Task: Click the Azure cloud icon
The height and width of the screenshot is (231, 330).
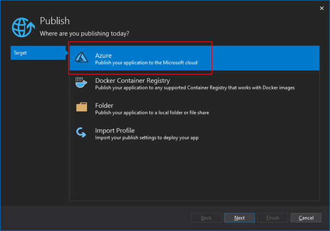Action: click(x=81, y=57)
